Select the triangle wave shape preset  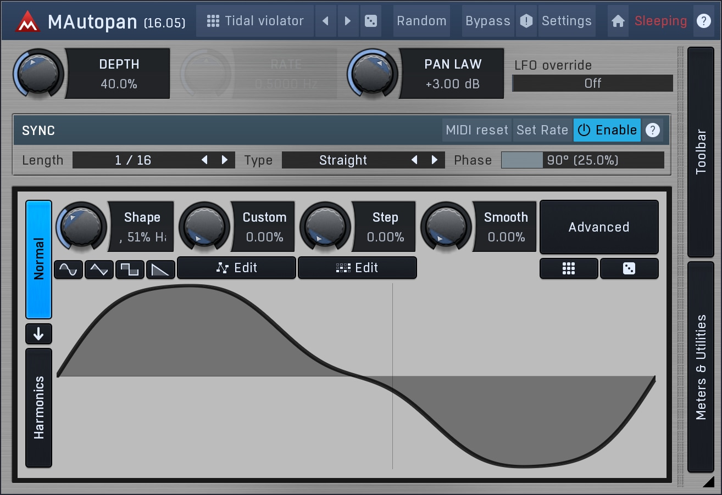pos(99,269)
